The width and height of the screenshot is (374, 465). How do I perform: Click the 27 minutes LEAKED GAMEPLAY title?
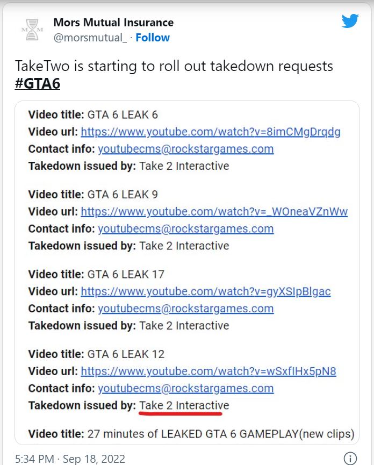pos(221,434)
